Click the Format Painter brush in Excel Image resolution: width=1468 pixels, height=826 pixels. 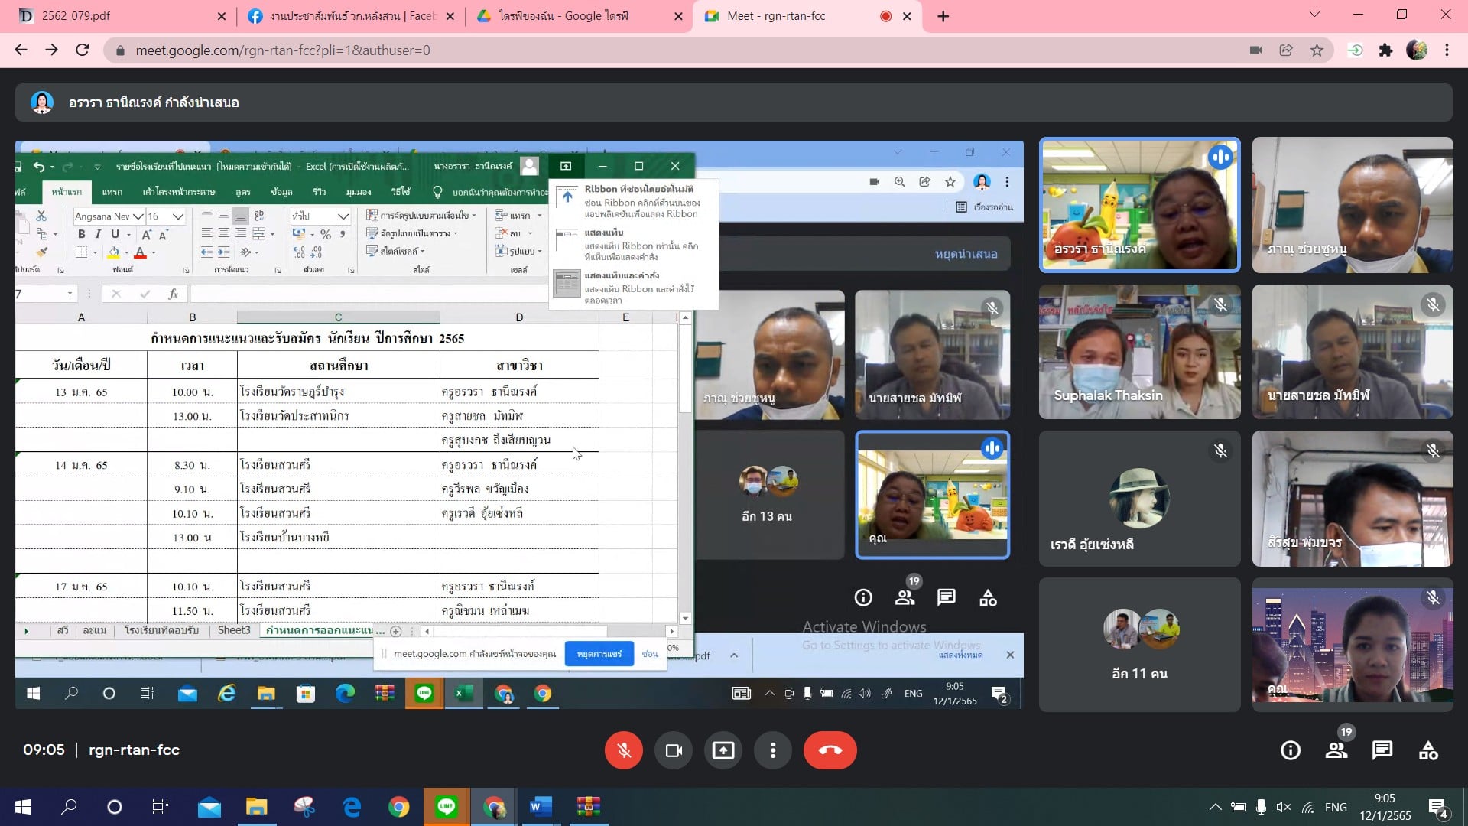point(41,252)
